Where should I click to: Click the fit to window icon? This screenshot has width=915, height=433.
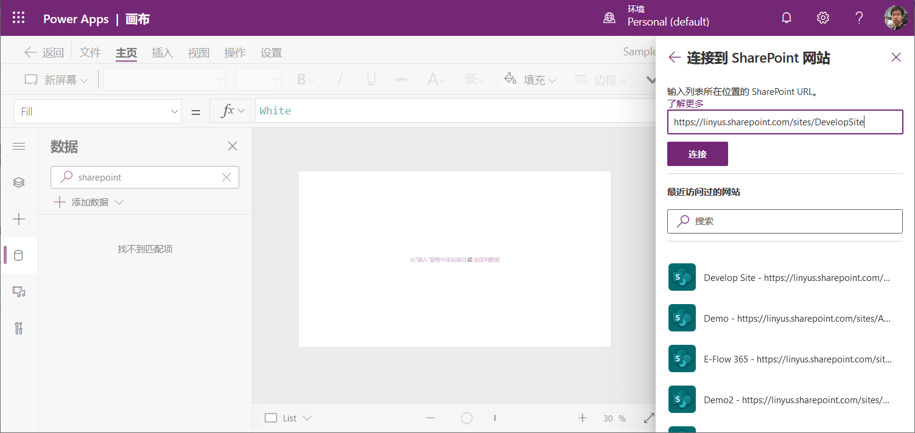[x=649, y=418]
